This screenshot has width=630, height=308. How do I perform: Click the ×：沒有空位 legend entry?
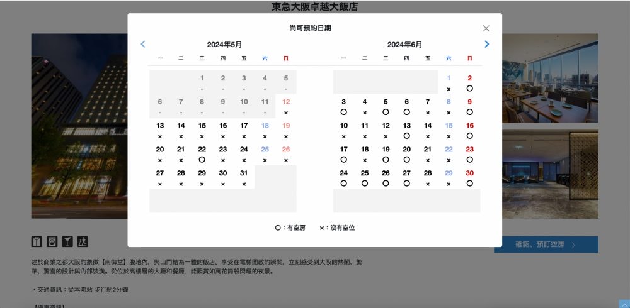coord(337,228)
